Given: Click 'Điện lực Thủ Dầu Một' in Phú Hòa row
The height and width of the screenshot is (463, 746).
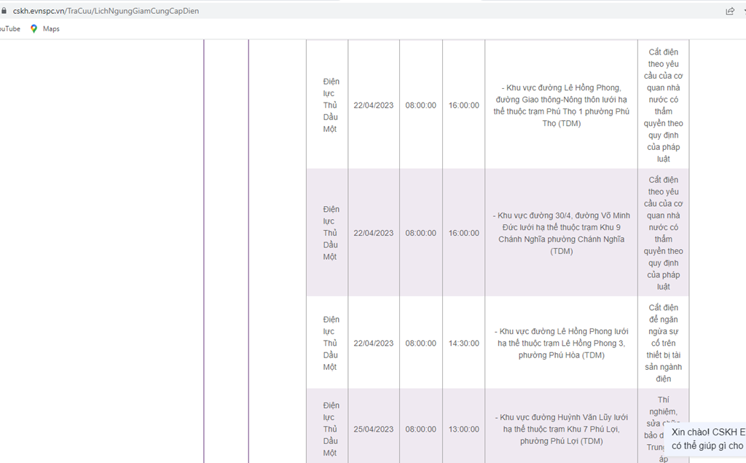Looking at the screenshot, I should point(331,343).
